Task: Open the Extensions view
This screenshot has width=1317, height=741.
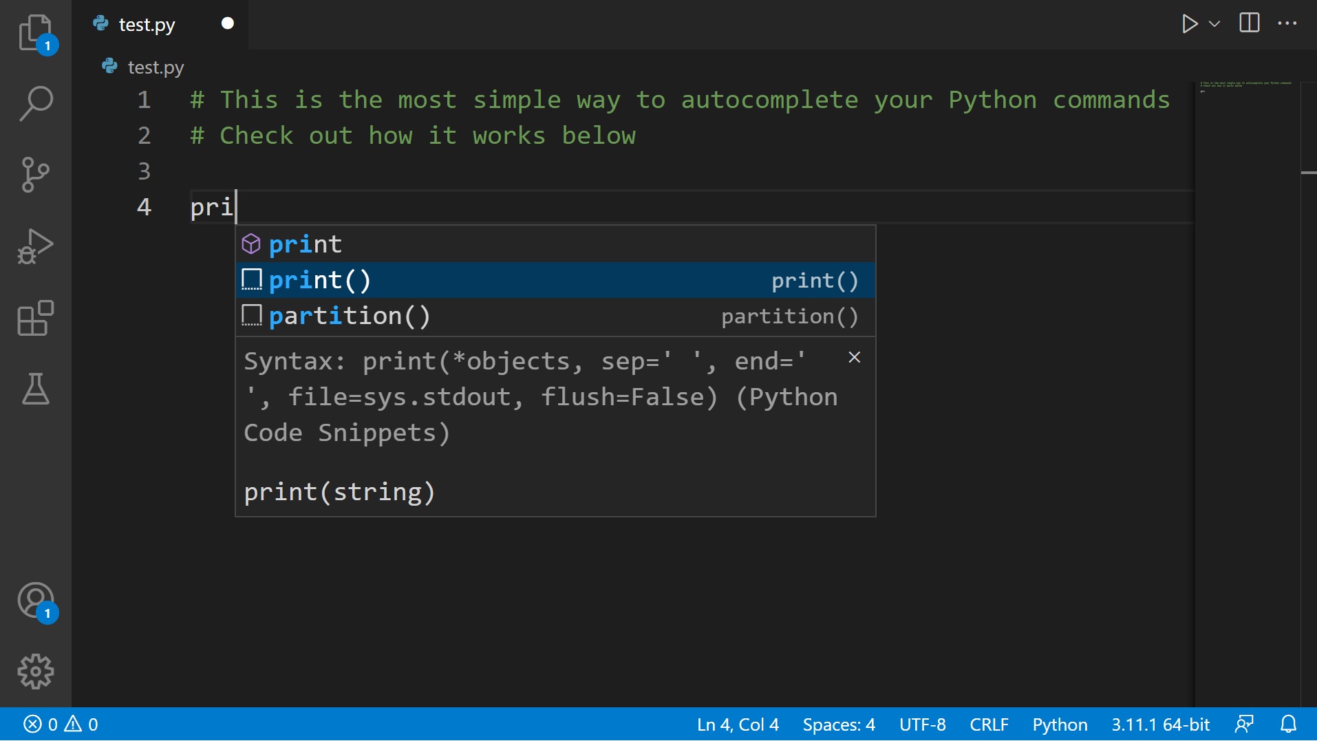Action: 35,318
